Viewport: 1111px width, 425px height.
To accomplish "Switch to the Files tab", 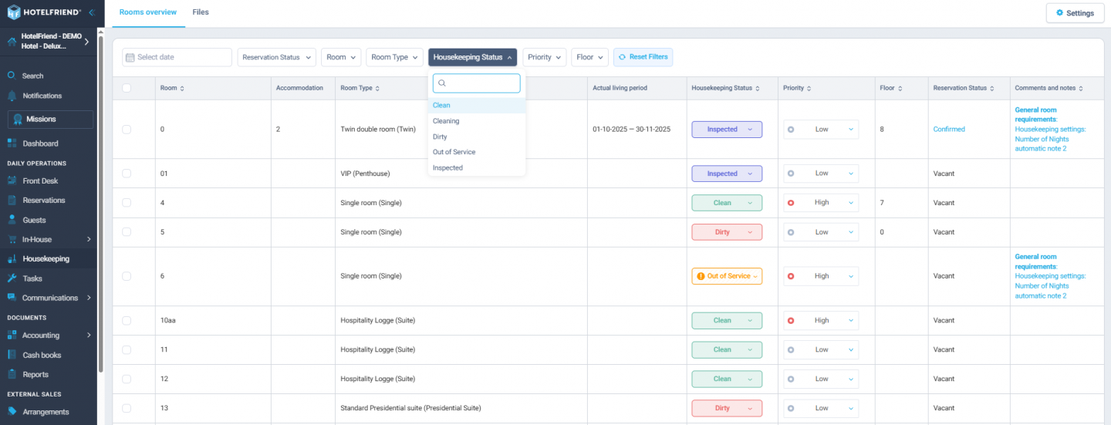I will (201, 12).
